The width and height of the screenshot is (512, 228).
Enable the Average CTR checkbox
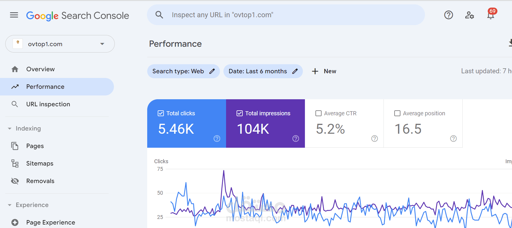pos(319,113)
